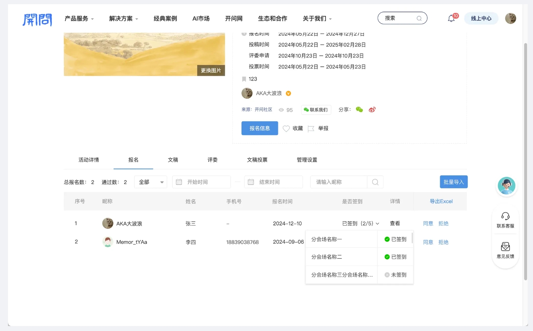Click the search magnifier in nickname field
The image size is (533, 331).
375,182
